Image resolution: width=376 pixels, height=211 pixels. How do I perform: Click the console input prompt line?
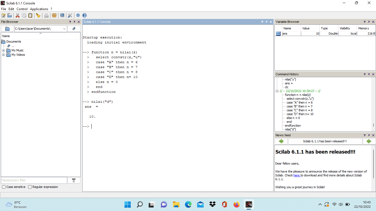178,126
